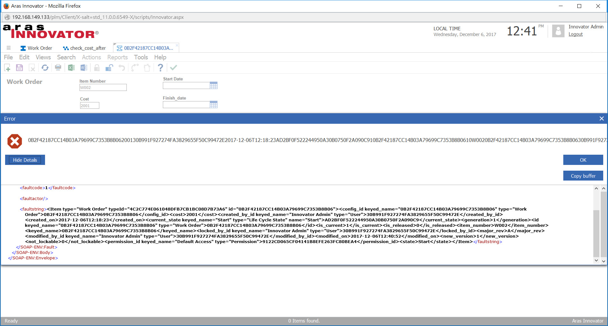The image size is (608, 326).
Task: Open the Help menu
Action: tap(160, 57)
